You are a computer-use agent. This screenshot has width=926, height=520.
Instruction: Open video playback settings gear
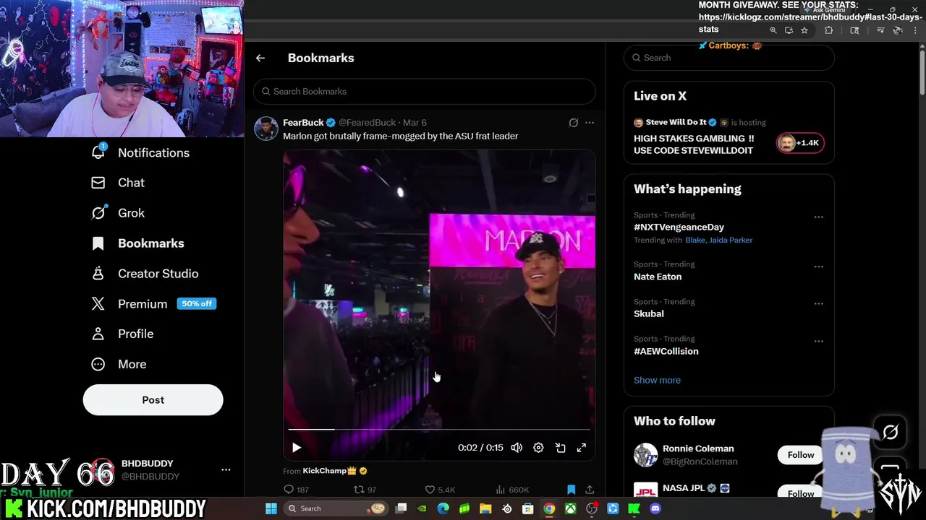click(x=538, y=448)
